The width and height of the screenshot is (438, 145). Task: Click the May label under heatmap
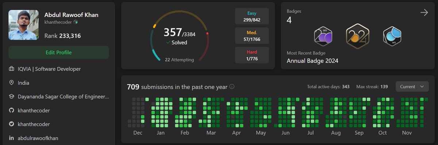(x=261, y=133)
